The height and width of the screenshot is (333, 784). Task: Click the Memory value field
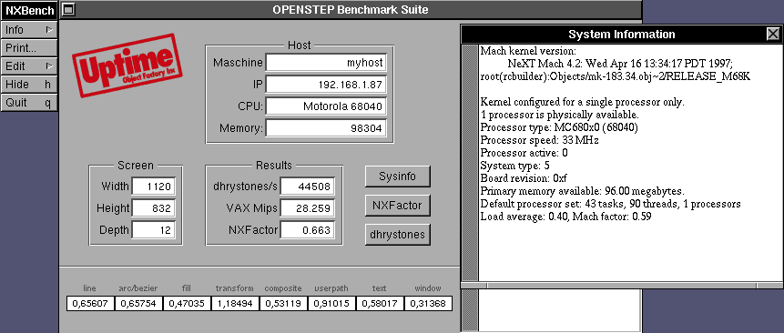pos(326,128)
